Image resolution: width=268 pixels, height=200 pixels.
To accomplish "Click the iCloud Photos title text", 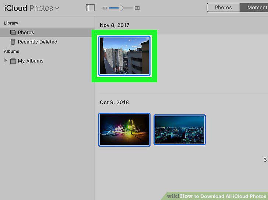I will coord(29,8).
